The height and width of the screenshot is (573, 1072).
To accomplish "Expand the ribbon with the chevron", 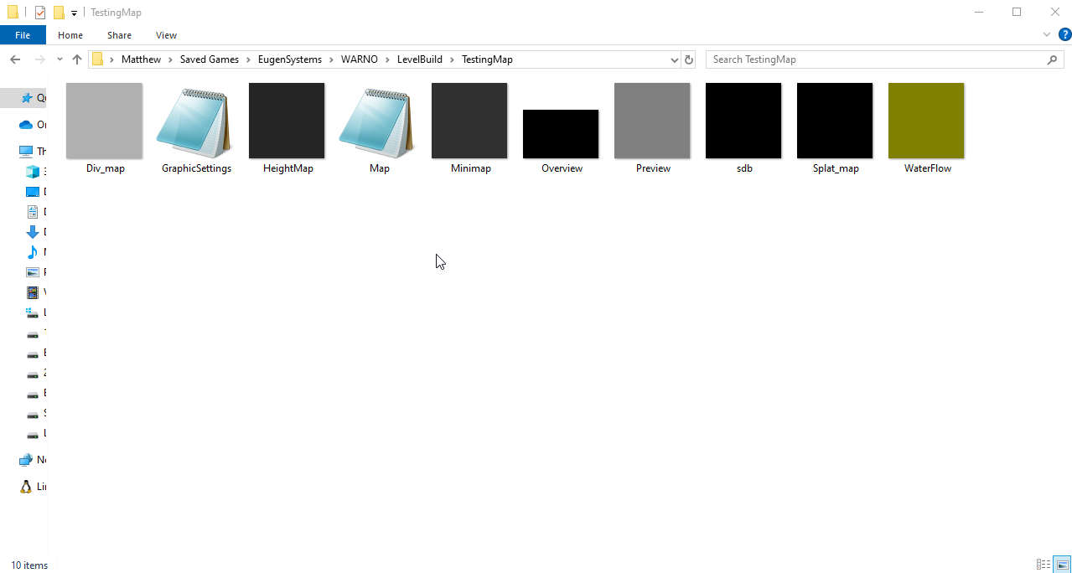I will (1046, 34).
